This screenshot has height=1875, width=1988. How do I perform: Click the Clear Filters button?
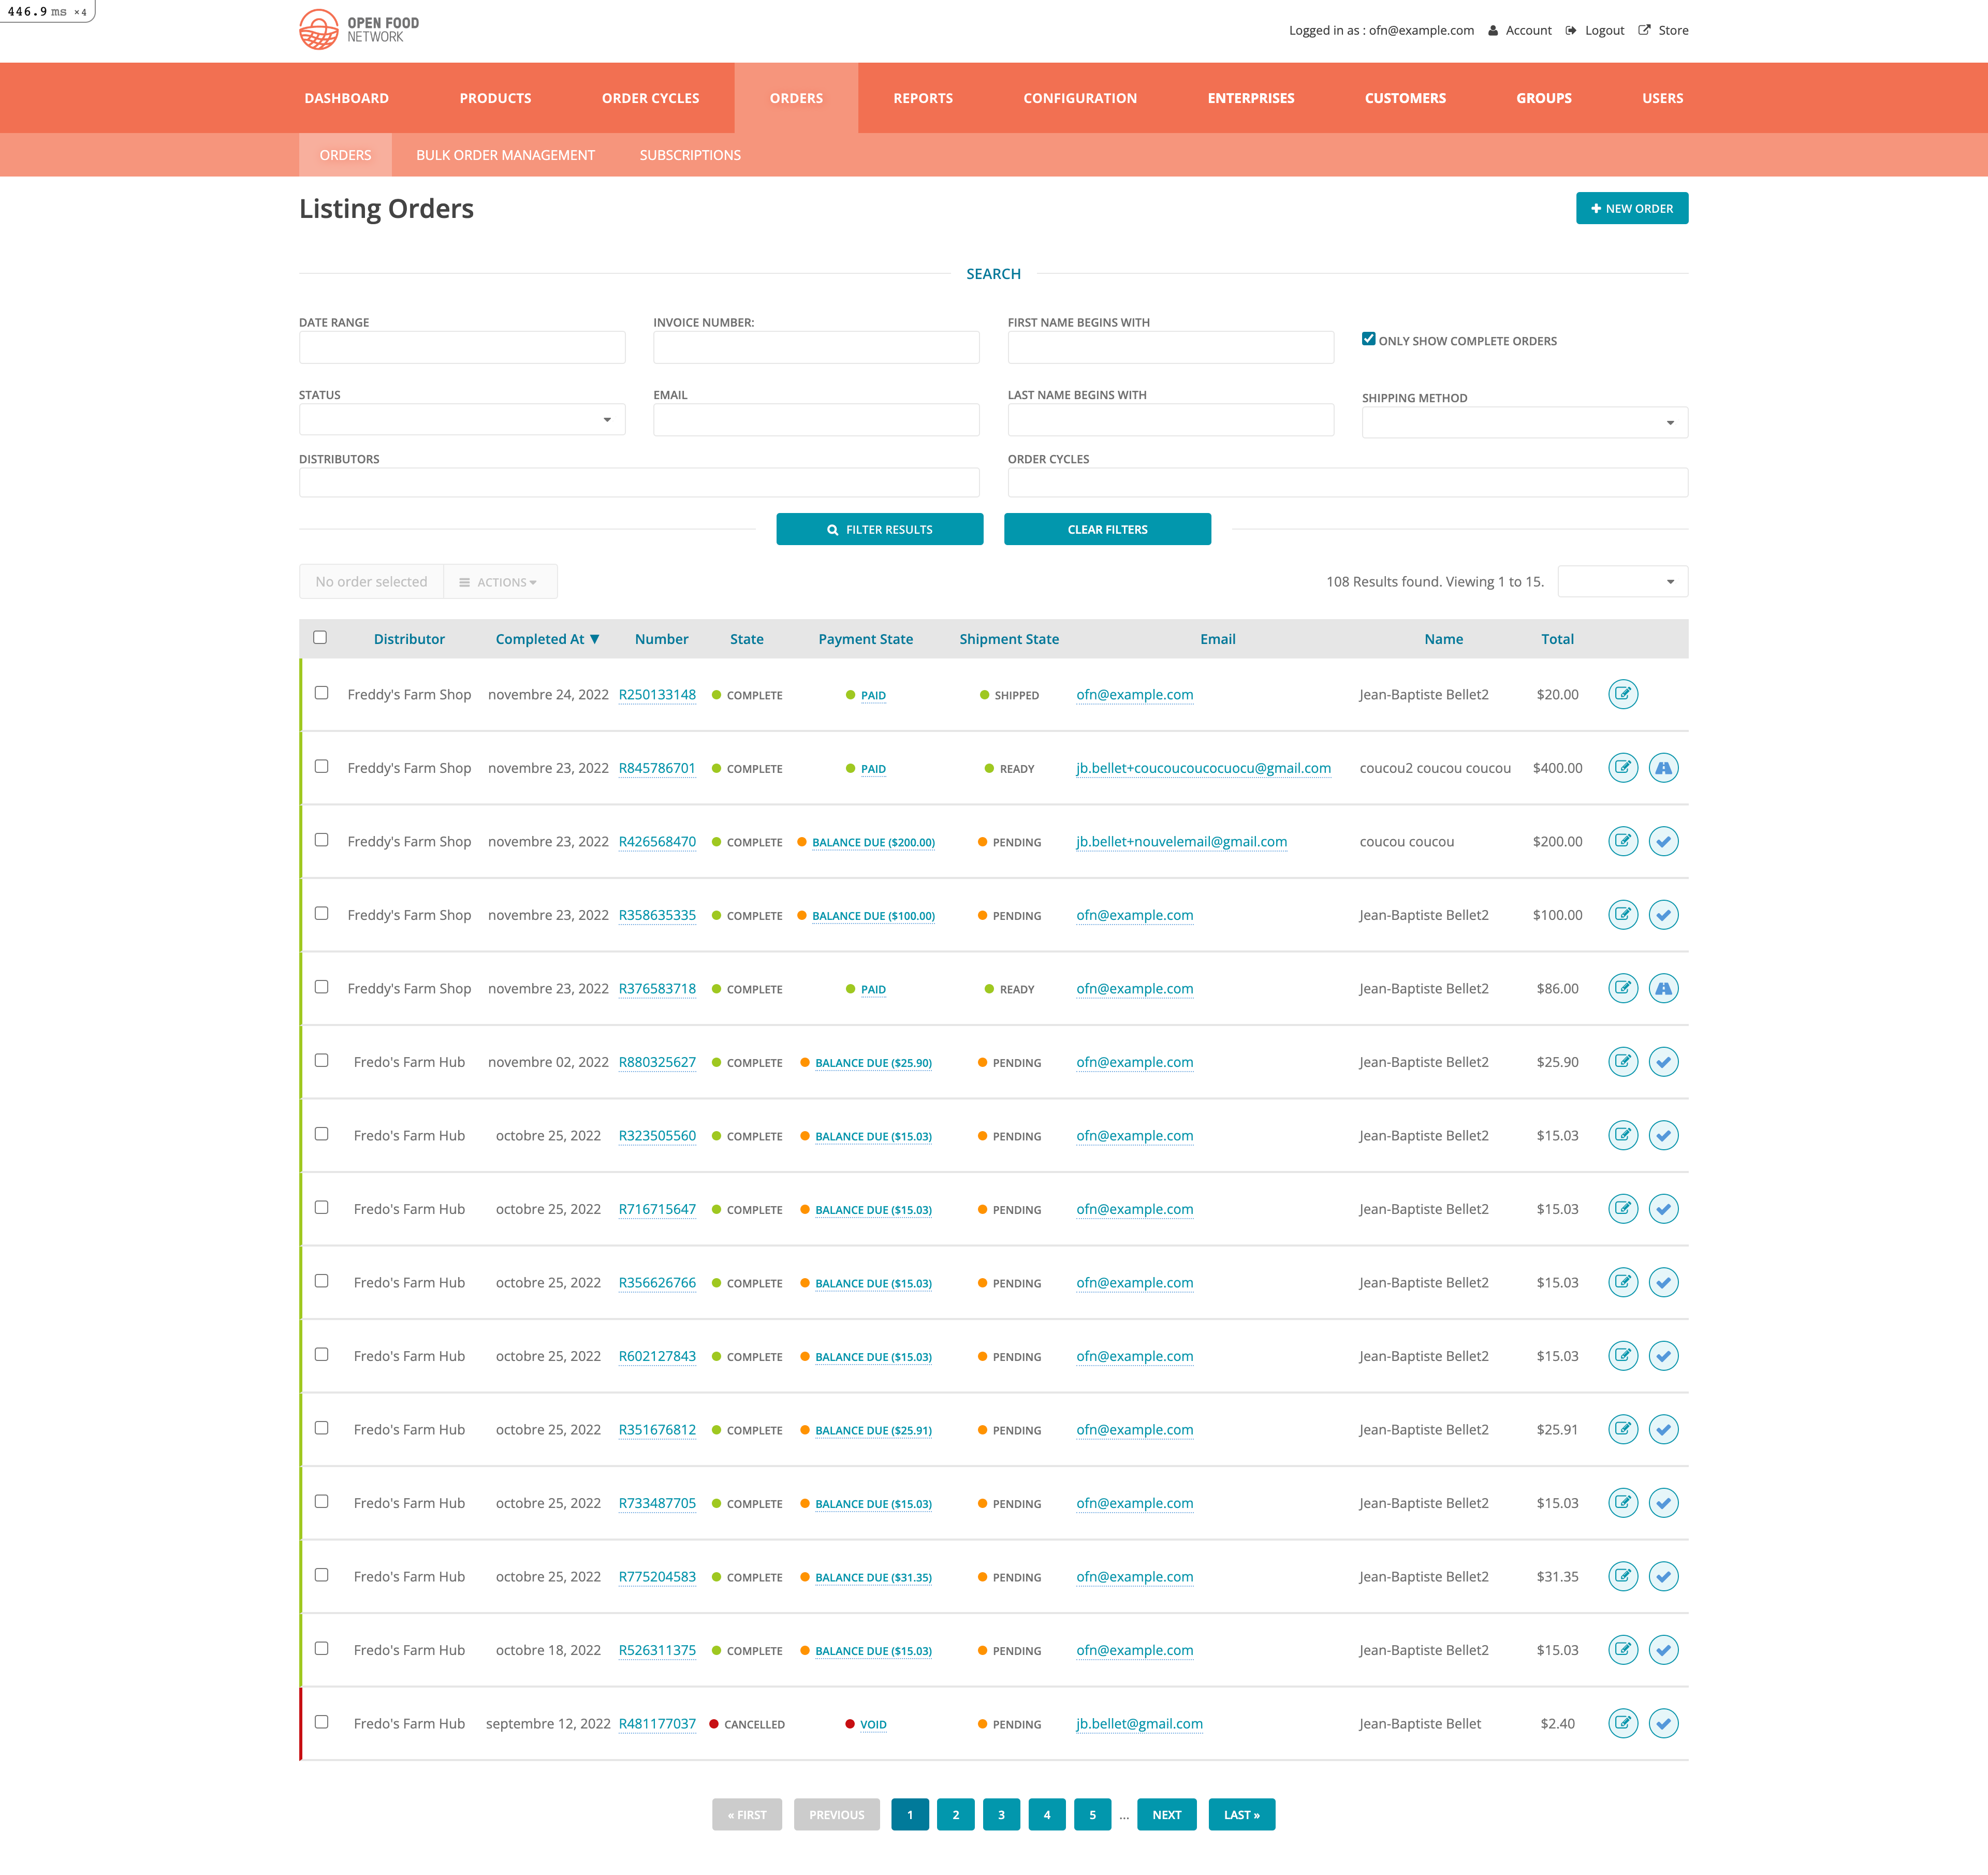[x=1107, y=529]
